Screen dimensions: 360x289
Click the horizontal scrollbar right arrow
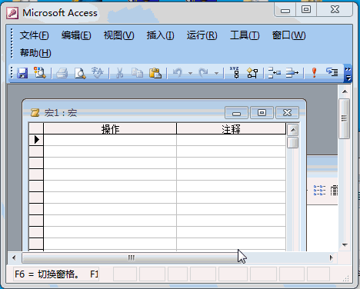pyautogui.click(x=331, y=257)
